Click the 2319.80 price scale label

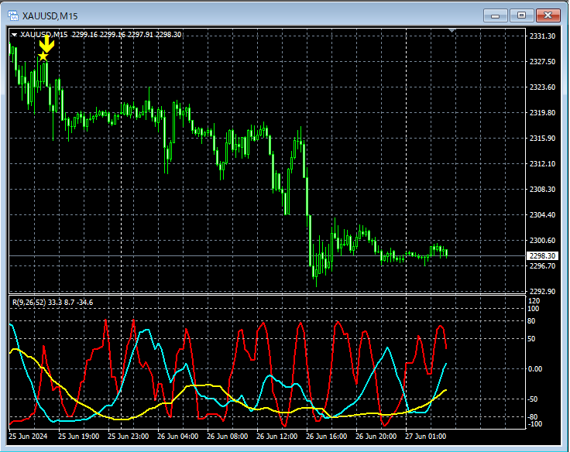(x=542, y=113)
